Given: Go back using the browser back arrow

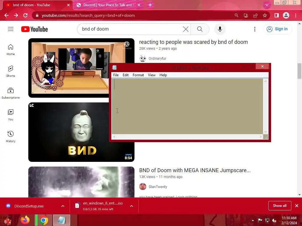Looking at the screenshot, I should [x=6, y=15].
